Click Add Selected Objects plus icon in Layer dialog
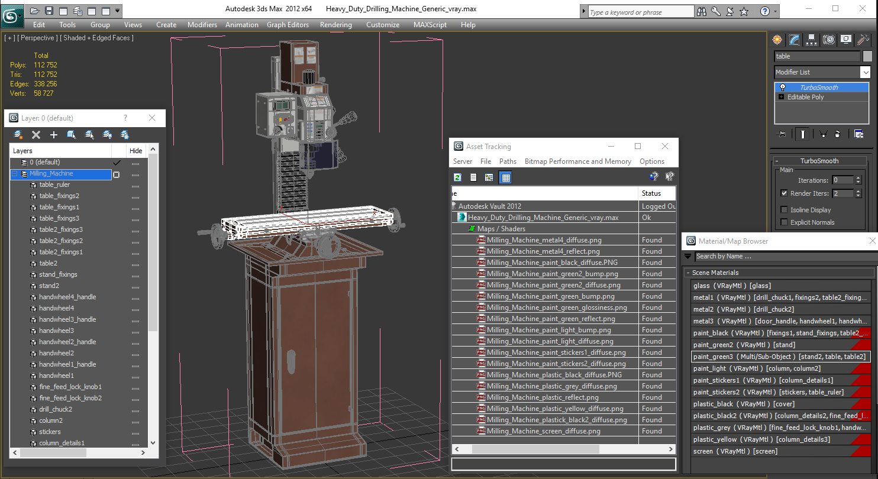 (54, 135)
